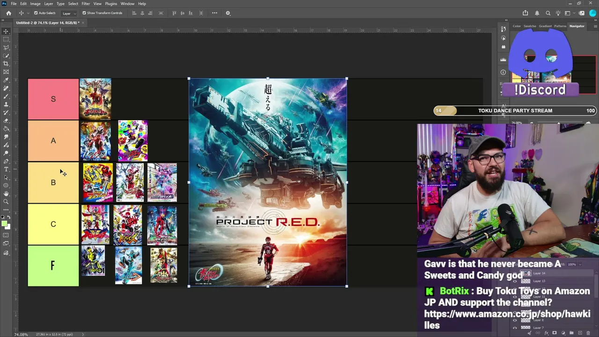
Task: Open the Discover lightbulb panel
Action: [558, 13]
